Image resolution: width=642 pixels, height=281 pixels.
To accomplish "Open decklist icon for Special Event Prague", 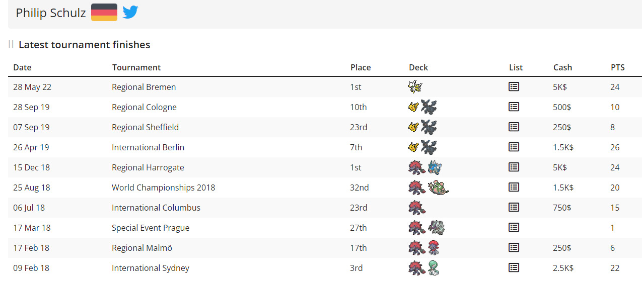I will coord(514,228).
